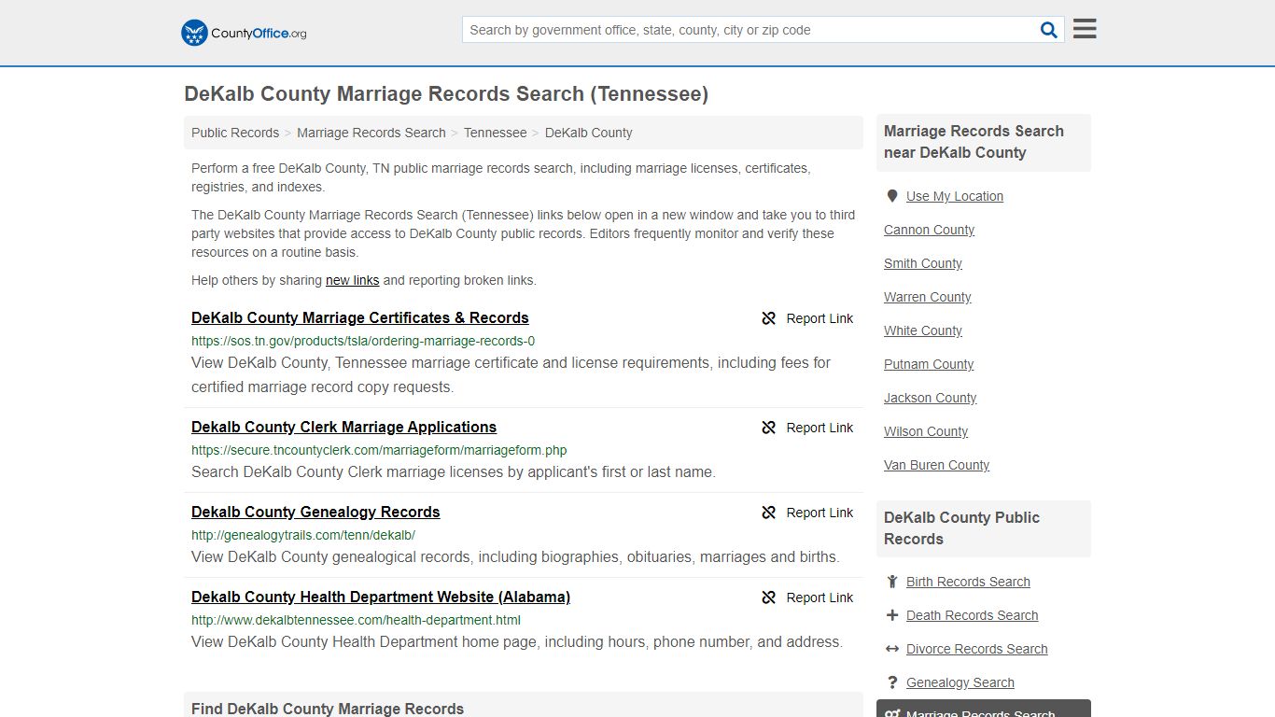1275x717 pixels.
Task: Click the CountyOffice.org logo
Action: click(244, 33)
